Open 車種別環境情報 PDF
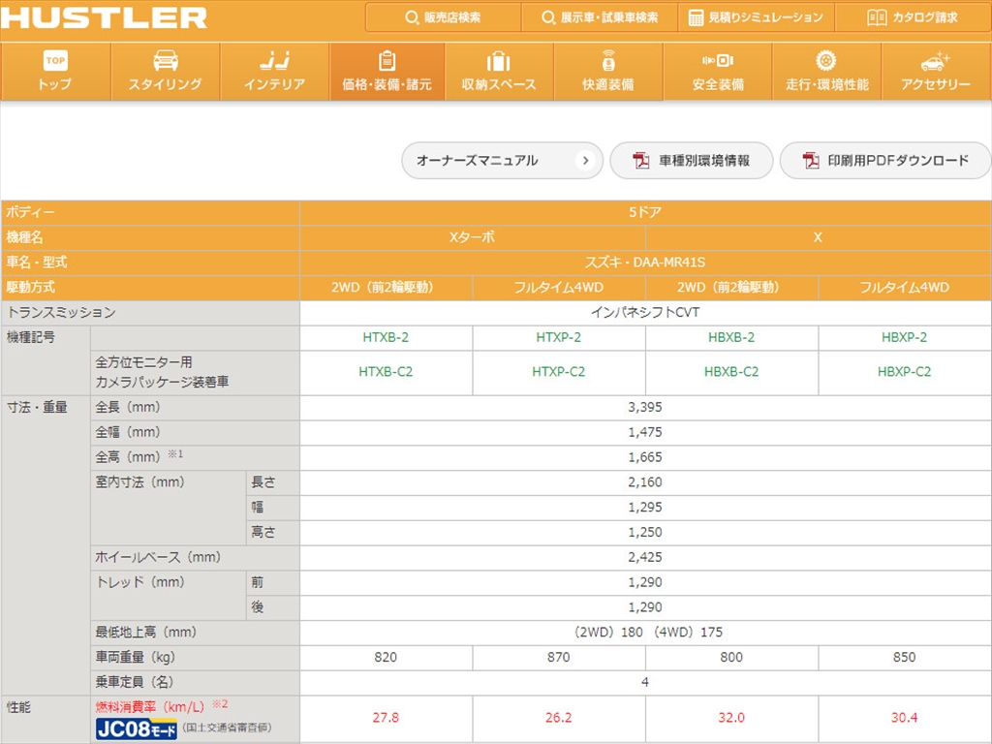This screenshot has width=992, height=744. 692,161
